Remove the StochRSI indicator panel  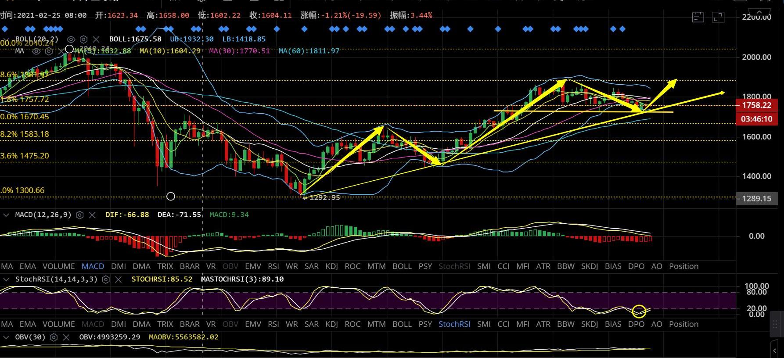tap(118, 279)
